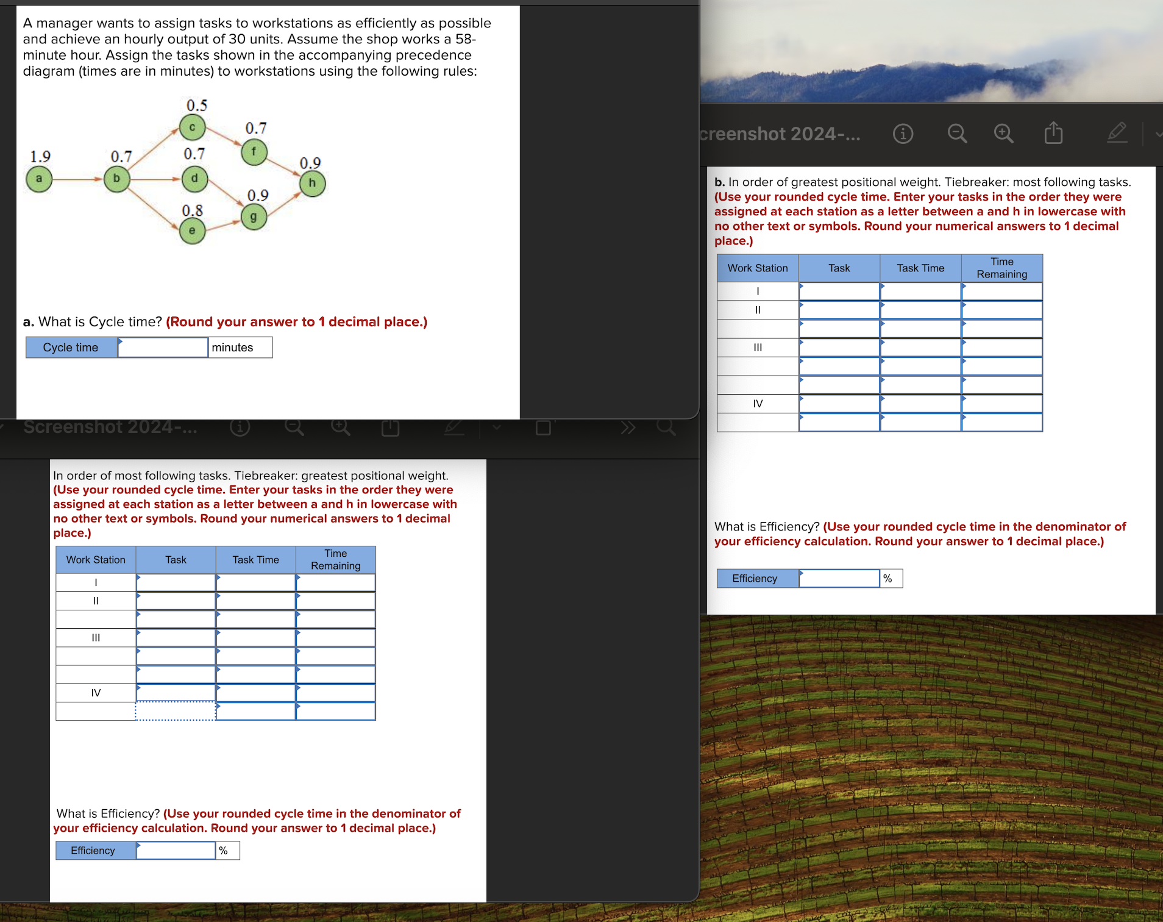Share the bottom screenshot
The width and height of the screenshot is (1163, 922).
coord(390,427)
